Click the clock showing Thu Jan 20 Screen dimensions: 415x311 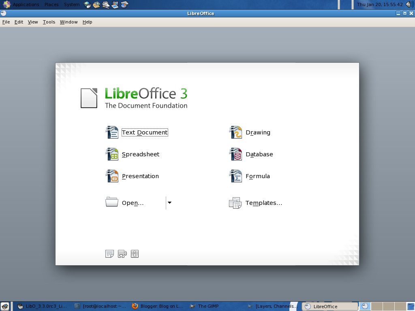pyautogui.click(x=379, y=4)
